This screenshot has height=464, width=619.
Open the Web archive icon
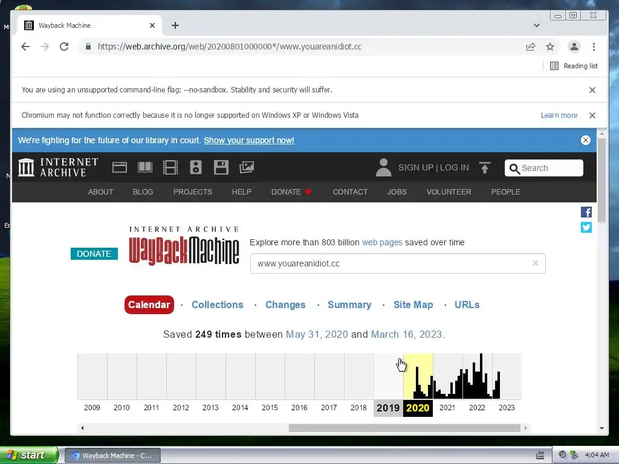[x=119, y=167]
